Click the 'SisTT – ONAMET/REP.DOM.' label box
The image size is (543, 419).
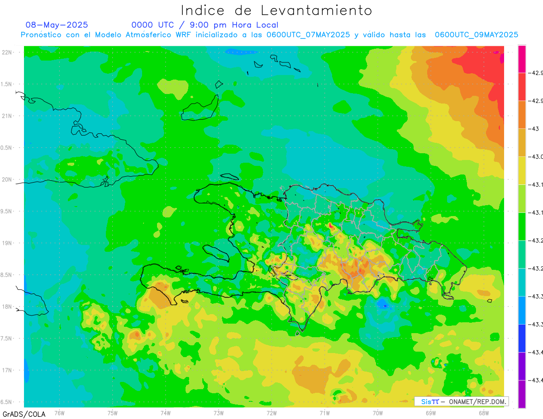[462, 401]
